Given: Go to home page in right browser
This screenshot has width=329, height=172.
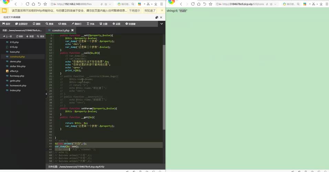Looking at the screenshot, I should [199, 4].
